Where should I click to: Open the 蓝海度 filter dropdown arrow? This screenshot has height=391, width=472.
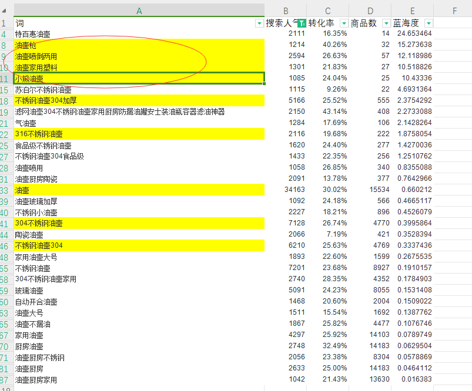[429, 23]
